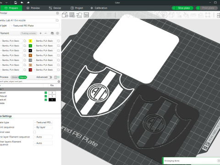This screenshot has width=220, height=165.
Task: Uncheck printable box for White.stl
Action: click(x=45, y=96)
